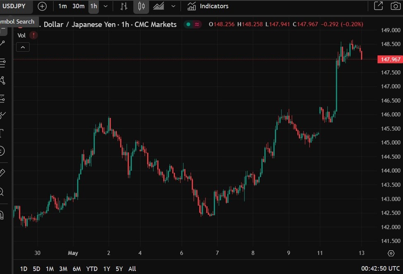
Task: Switch to the 30m timeframe
Action: coord(78,6)
